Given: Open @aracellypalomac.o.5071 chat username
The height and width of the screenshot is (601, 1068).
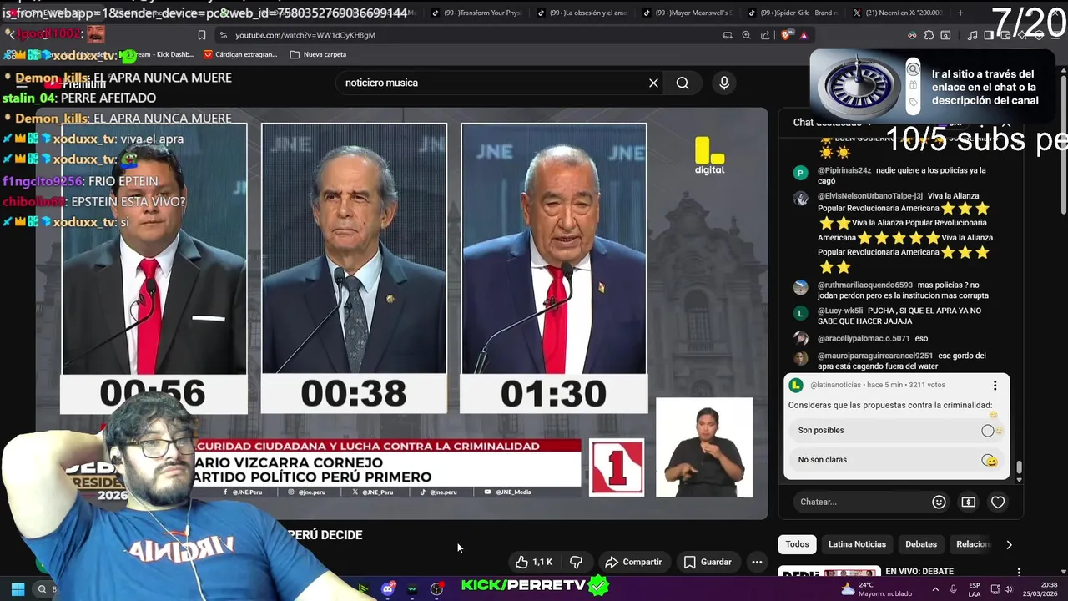Looking at the screenshot, I should tap(864, 338).
